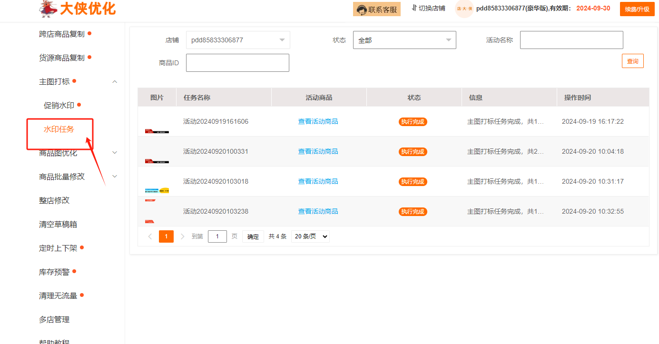Open the 店铺 store dropdown
This screenshot has height=344, width=659.
pyautogui.click(x=238, y=40)
